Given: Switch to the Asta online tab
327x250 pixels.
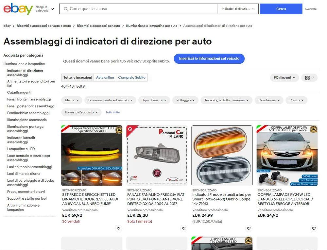Looking at the screenshot, I should click(x=105, y=77).
